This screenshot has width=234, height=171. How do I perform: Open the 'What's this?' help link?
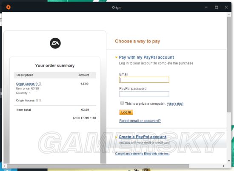175,104
